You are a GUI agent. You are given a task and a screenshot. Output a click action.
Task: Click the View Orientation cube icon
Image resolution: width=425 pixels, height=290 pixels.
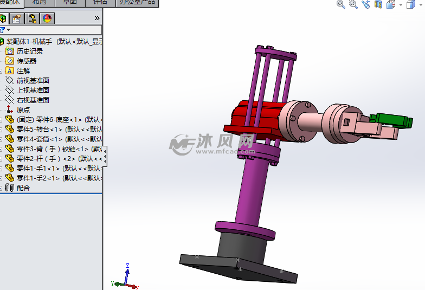click(391, 4)
